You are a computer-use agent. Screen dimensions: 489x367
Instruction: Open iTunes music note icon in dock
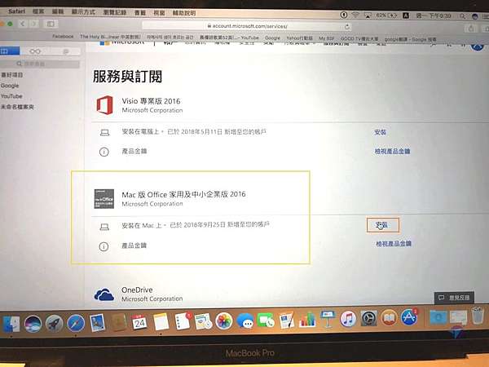(x=348, y=319)
